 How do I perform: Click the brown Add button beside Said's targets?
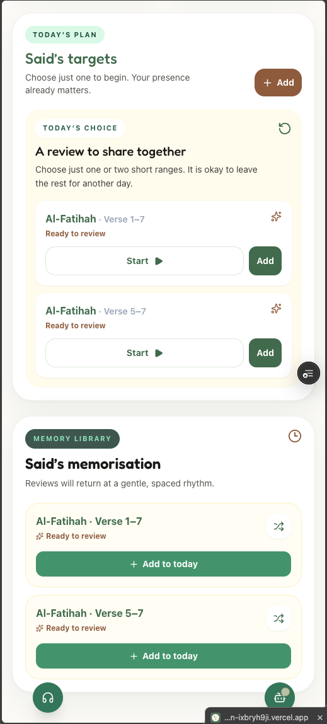point(278,83)
